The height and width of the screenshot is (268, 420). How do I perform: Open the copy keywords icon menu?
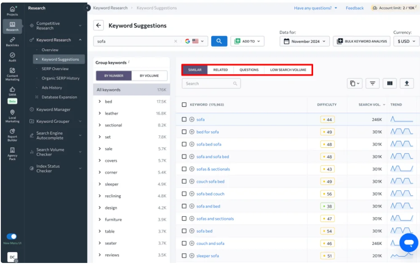click(355, 84)
